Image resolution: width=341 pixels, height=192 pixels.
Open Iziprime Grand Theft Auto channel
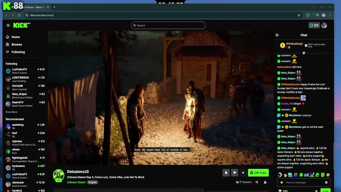tap(25, 143)
